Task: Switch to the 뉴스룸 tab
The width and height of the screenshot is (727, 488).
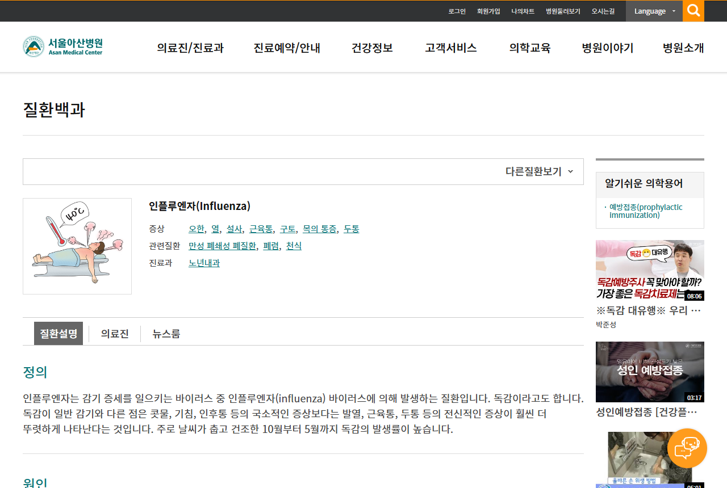Action: coord(166,334)
